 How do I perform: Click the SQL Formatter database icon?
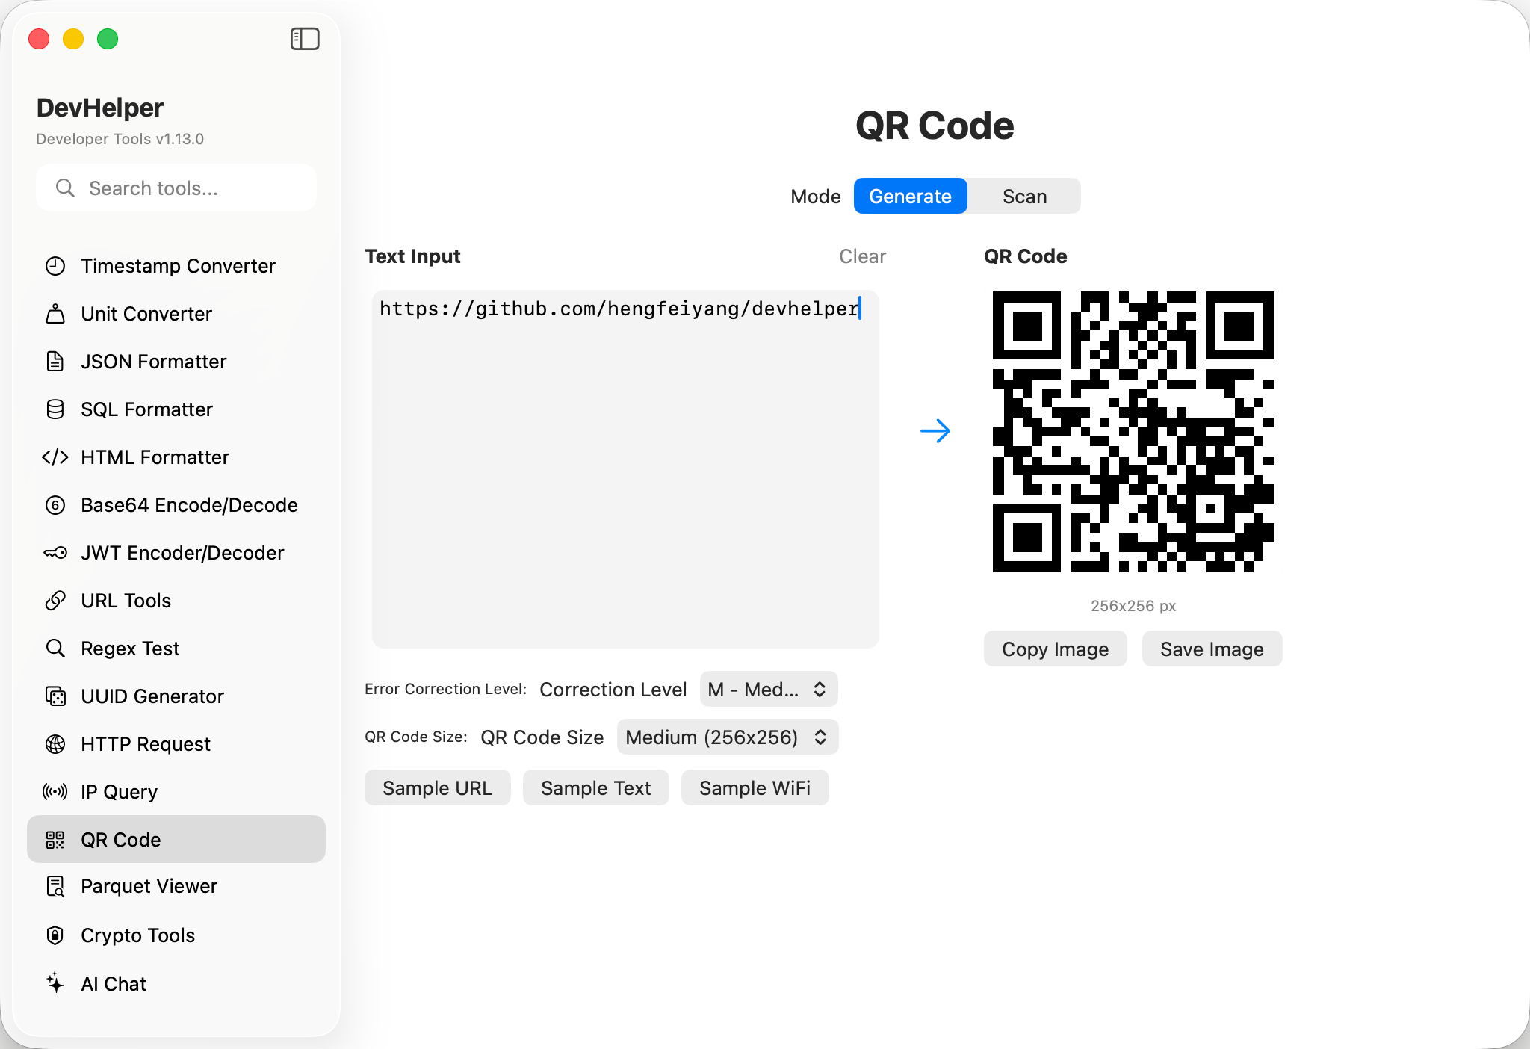pyautogui.click(x=55, y=409)
